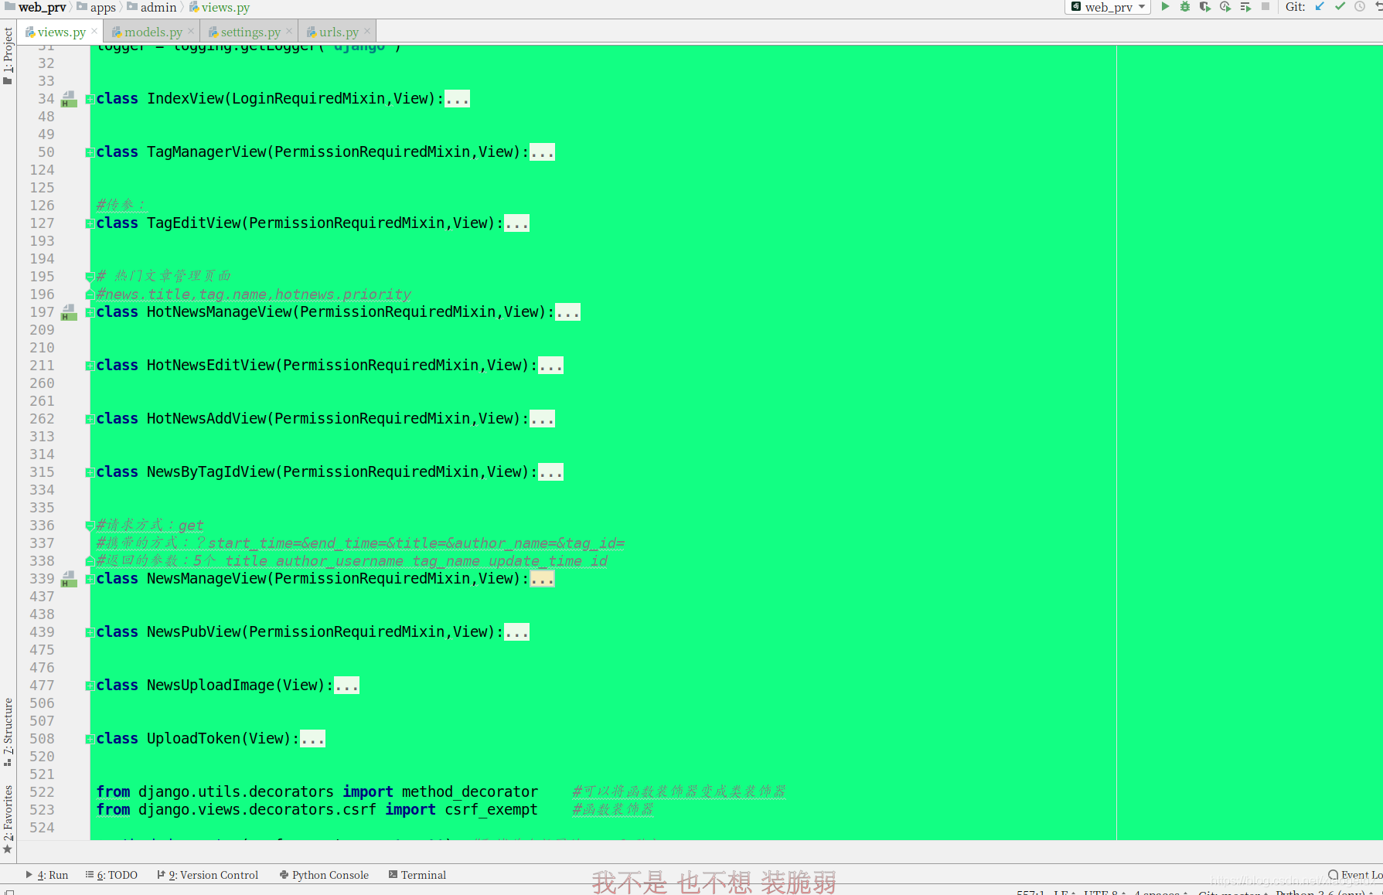1383x895 pixels.
Task: Open the Event Log
Action: point(1355,875)
